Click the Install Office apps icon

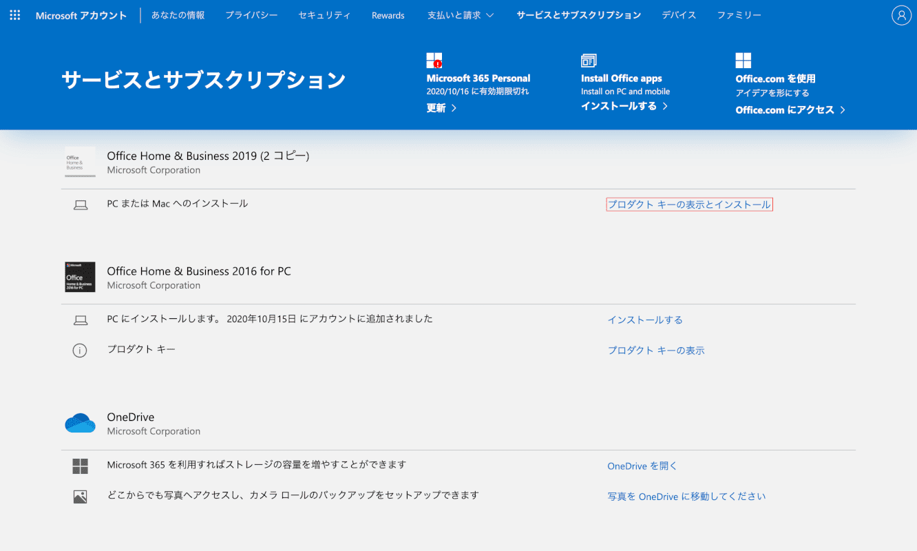(x=589, y=61)
